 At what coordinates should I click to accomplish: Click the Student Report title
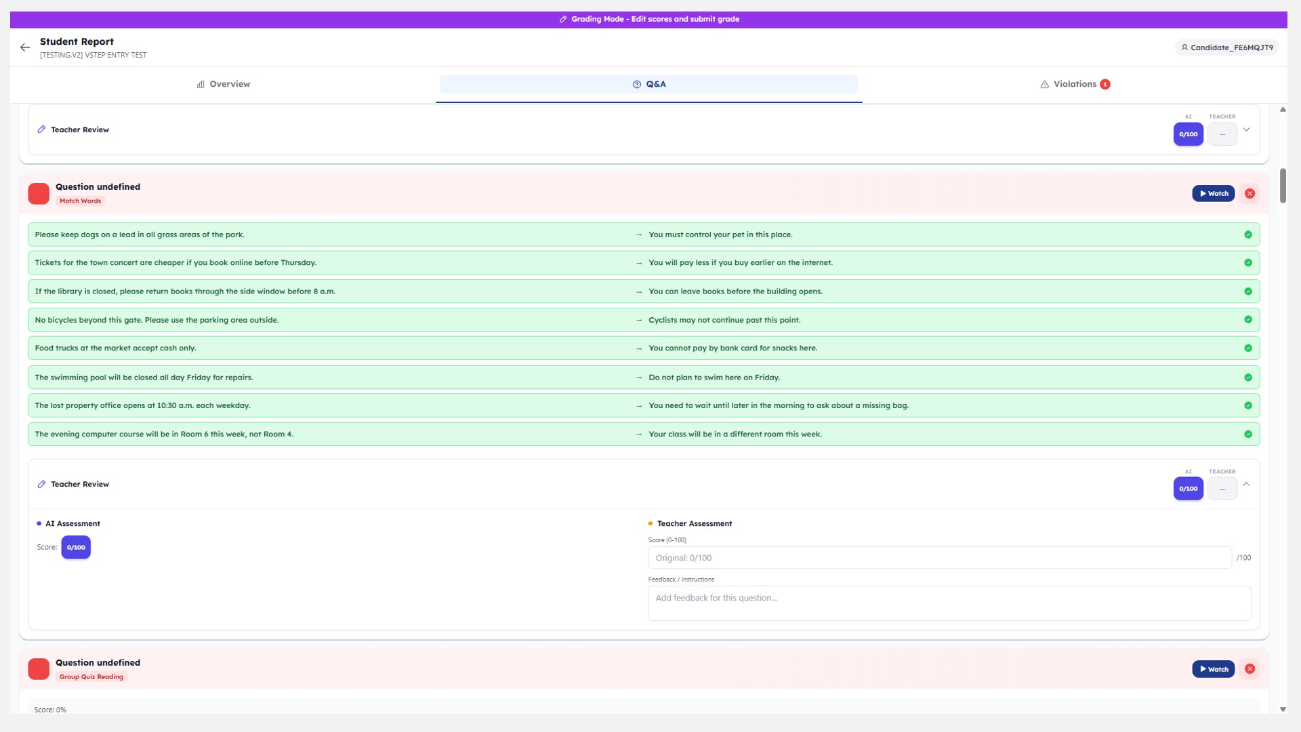coord(77,41)
